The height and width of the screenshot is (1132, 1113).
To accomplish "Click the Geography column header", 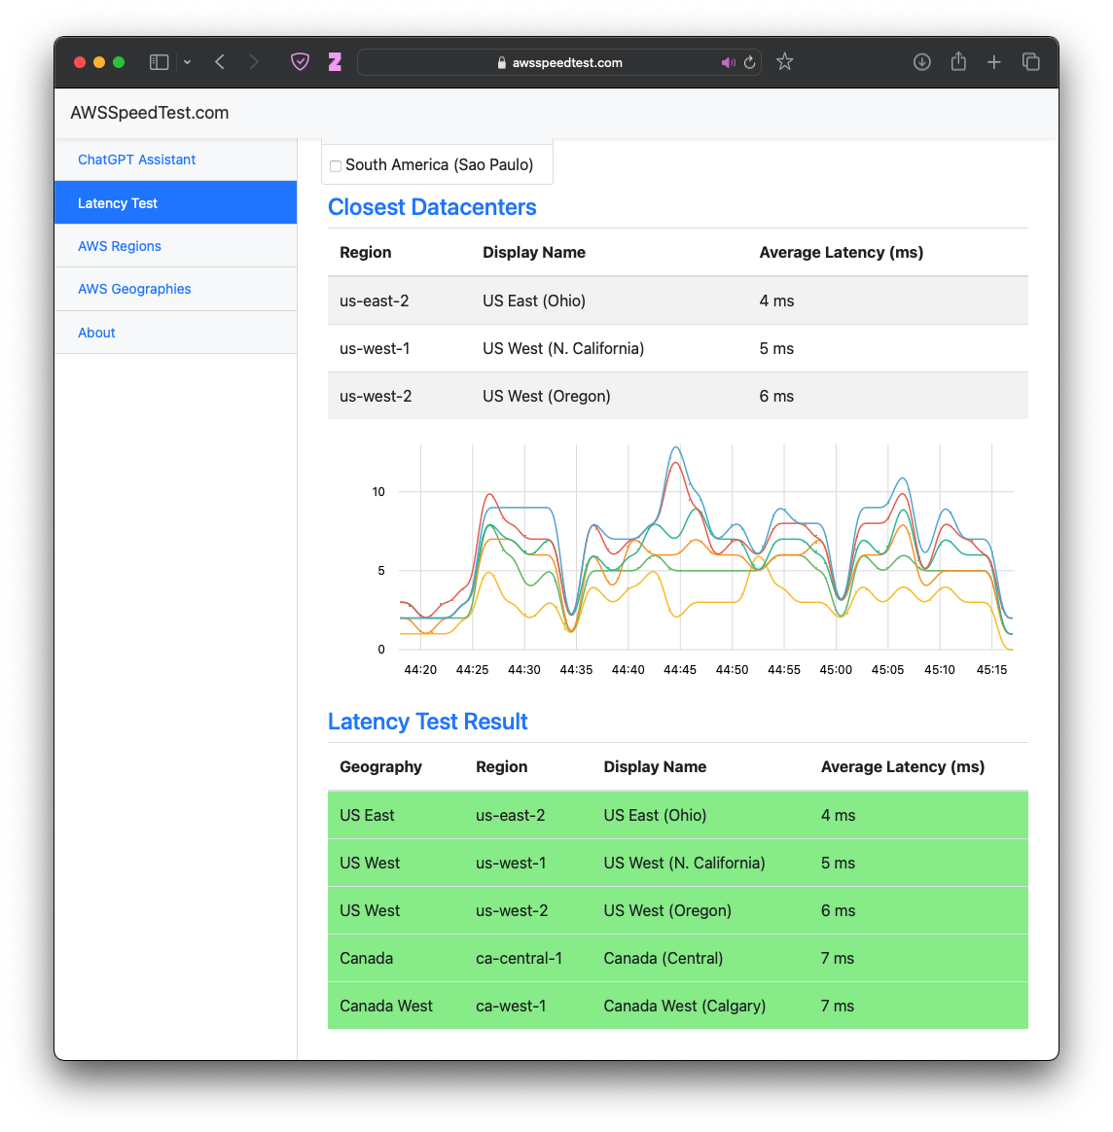I will click(x=380, y=766).
